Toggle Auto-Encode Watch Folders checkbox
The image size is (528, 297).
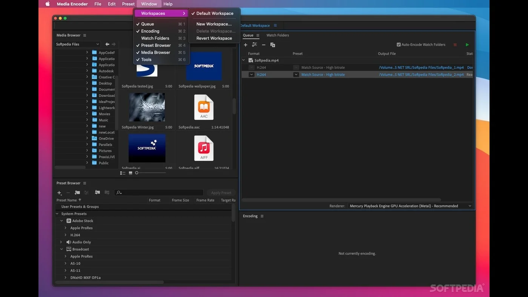[x=399, y=44]
